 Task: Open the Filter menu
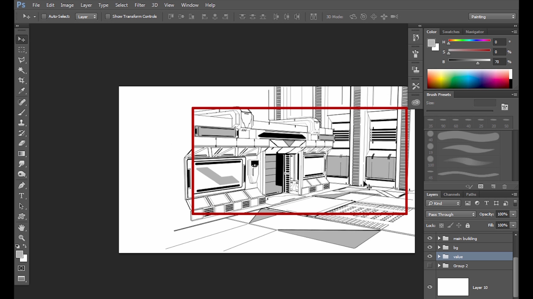140,5
